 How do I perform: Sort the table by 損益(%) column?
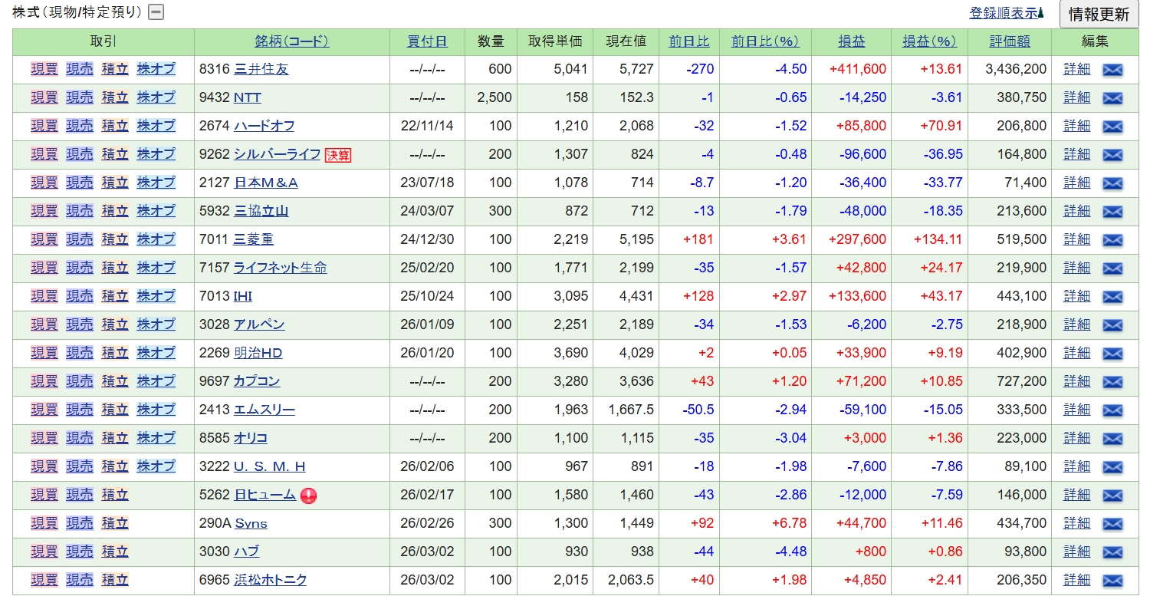[929, 41]
